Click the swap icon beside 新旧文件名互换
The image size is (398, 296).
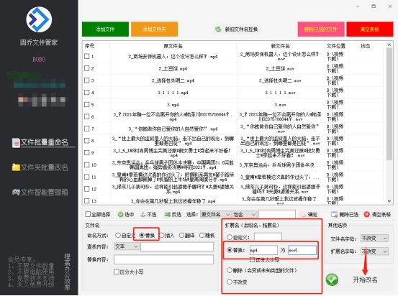coord(218,29)
